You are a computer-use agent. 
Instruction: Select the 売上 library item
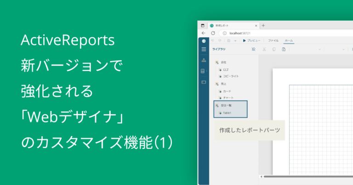point(223,84)
